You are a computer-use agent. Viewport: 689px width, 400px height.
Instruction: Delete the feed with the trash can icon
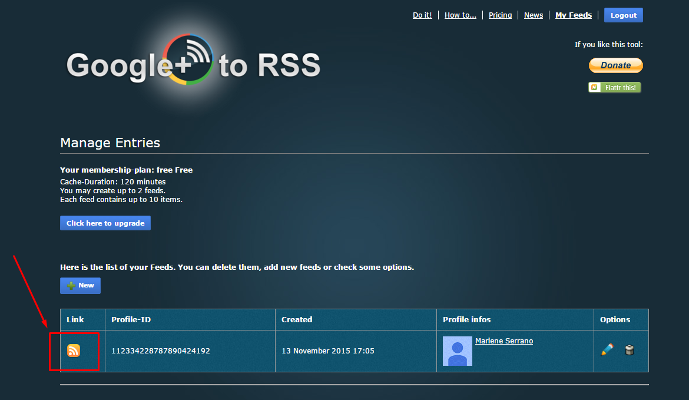(x=630, y=349)
